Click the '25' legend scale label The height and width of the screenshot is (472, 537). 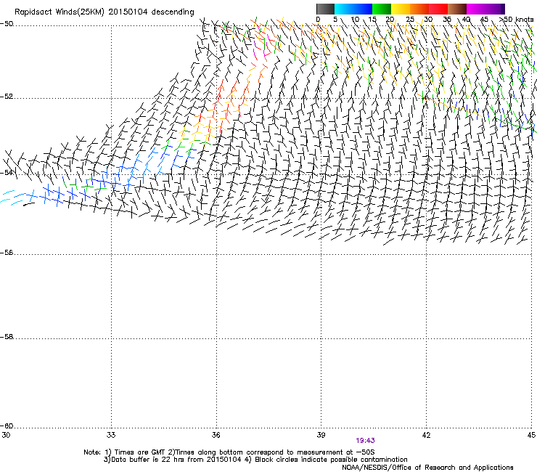[410, 20]
